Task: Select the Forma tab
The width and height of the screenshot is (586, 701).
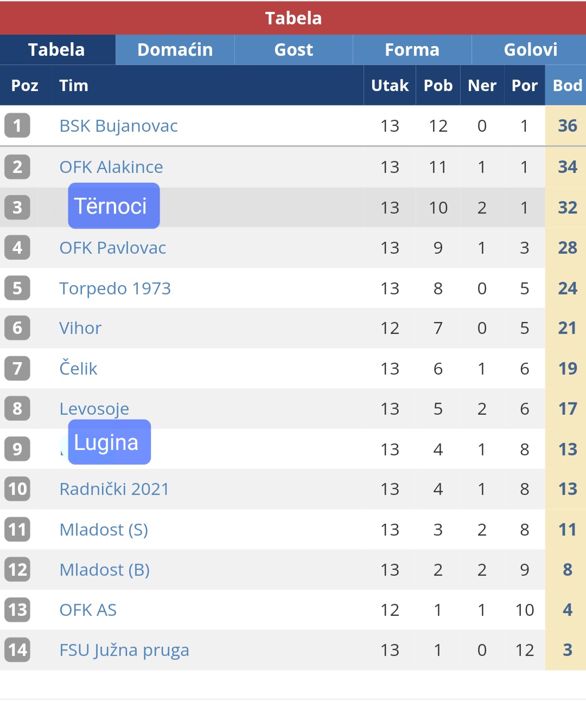Action: pyautogui.click(x=412, y=50)
